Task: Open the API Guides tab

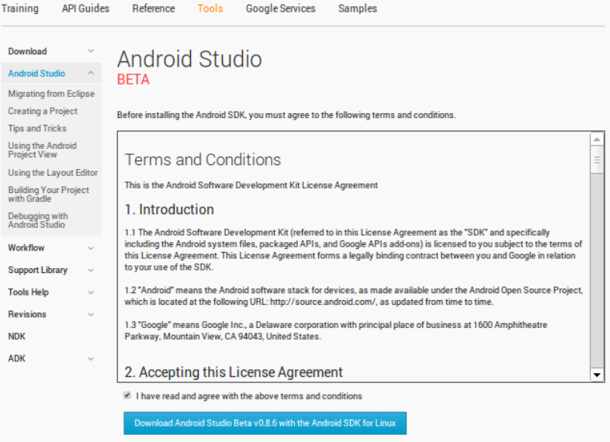Action: (85, 9)
